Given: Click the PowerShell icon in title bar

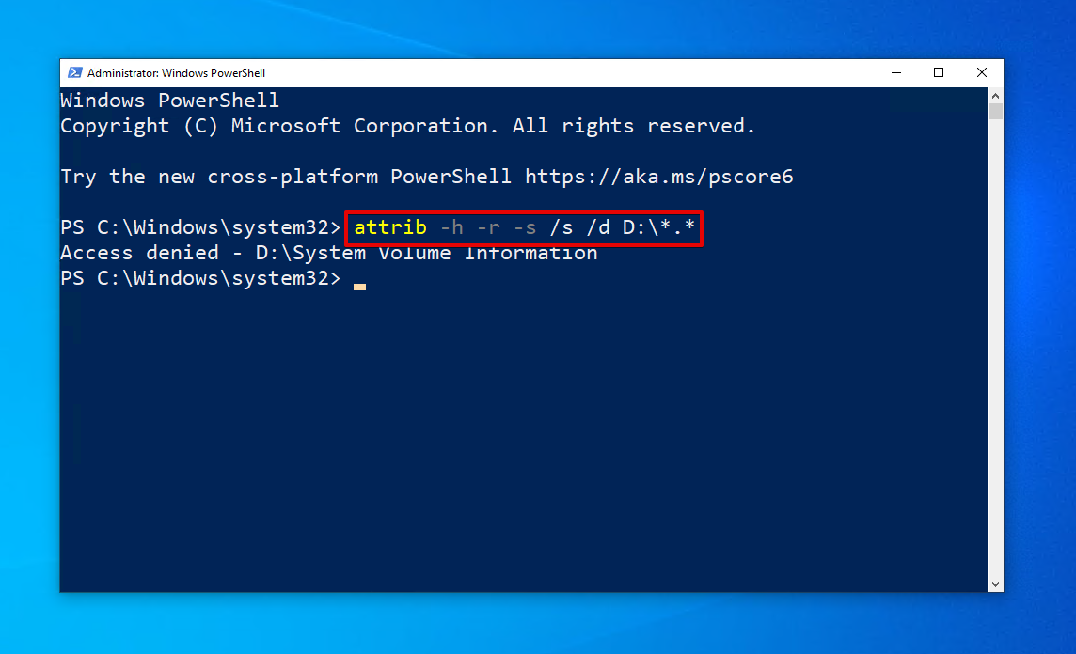Looking at the screenshot, I should pos(75,72).
